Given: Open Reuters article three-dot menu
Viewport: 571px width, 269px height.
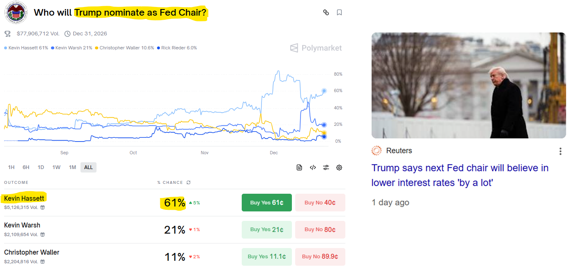Looking at the screenshot, I should point(560,151).
